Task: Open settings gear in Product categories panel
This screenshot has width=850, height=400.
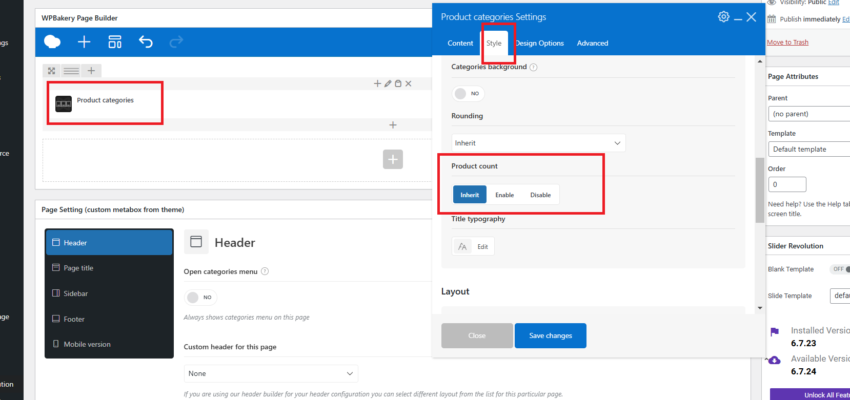Action: [723, 17]
